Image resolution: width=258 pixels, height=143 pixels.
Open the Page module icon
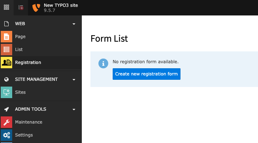(x=6, y=37)
